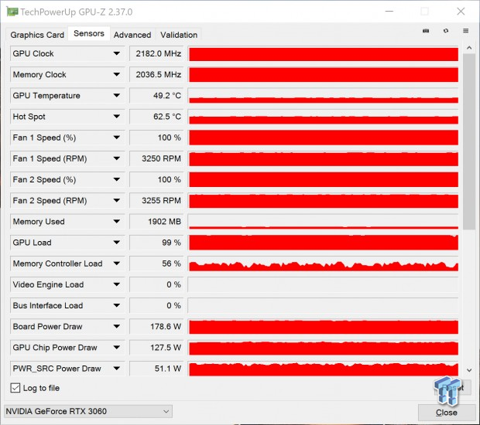Viewport: 480px width, 425px height.
Task: Open the Validation tab
Action: click(179, 35)
